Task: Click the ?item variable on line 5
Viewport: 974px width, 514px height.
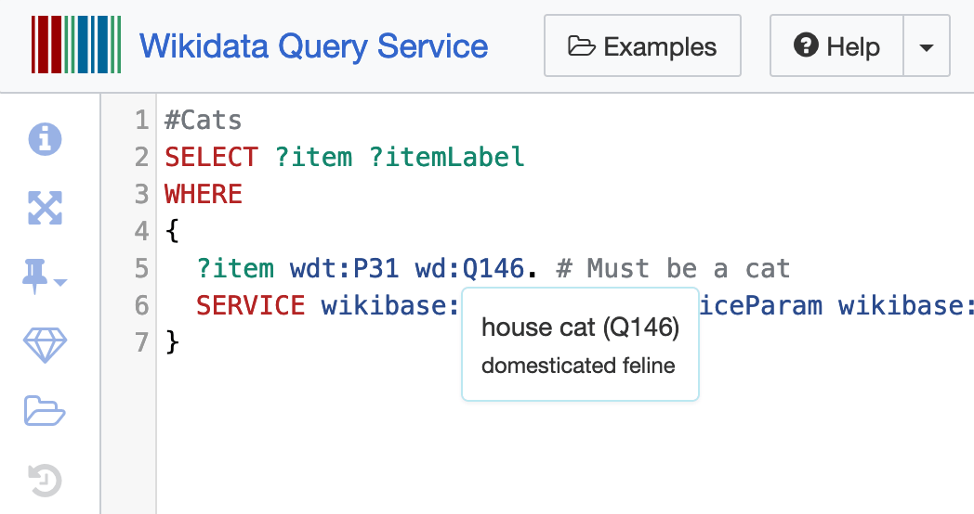Action: 235,268
